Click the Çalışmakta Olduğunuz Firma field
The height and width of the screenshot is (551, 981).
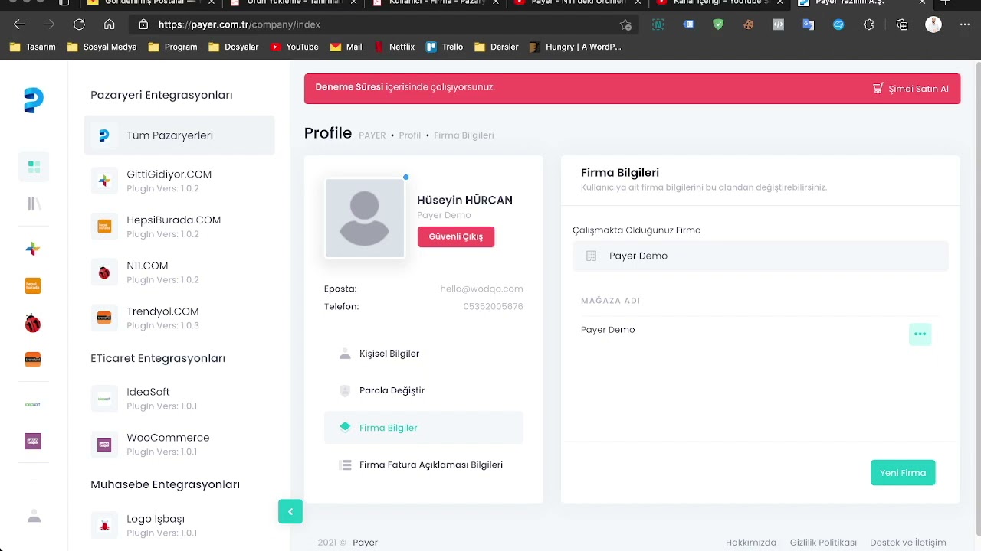(x=760, y=256)
